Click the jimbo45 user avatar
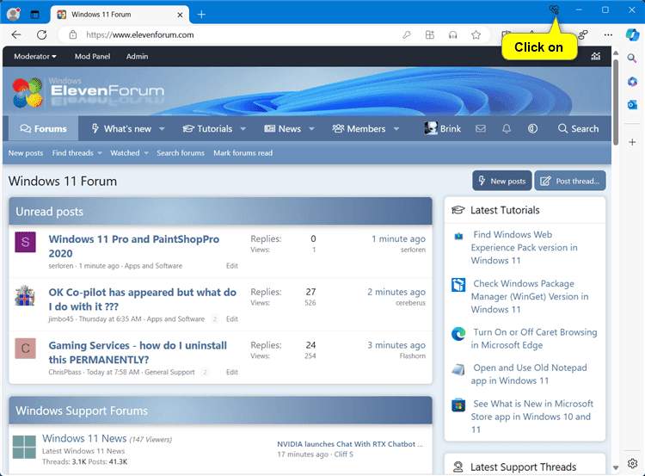Screen dimensions: 645x476 pos(25,295)
